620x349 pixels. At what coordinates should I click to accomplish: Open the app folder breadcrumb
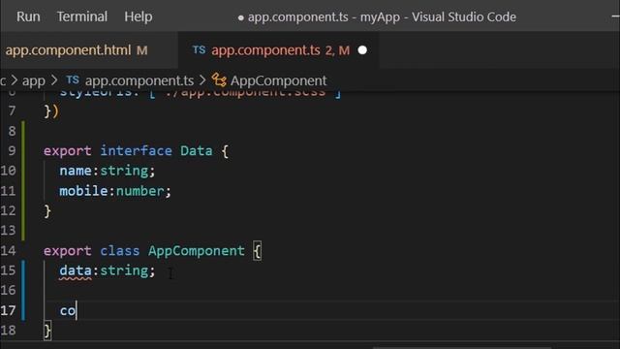(34, 80)
